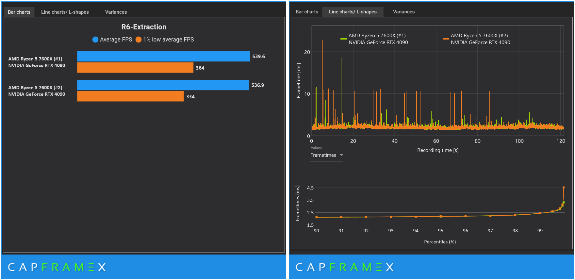Viewport: 575px width, 280px height.
Task: Click the green legend marker for 7600X (#1)
Action: coord(343,39)
